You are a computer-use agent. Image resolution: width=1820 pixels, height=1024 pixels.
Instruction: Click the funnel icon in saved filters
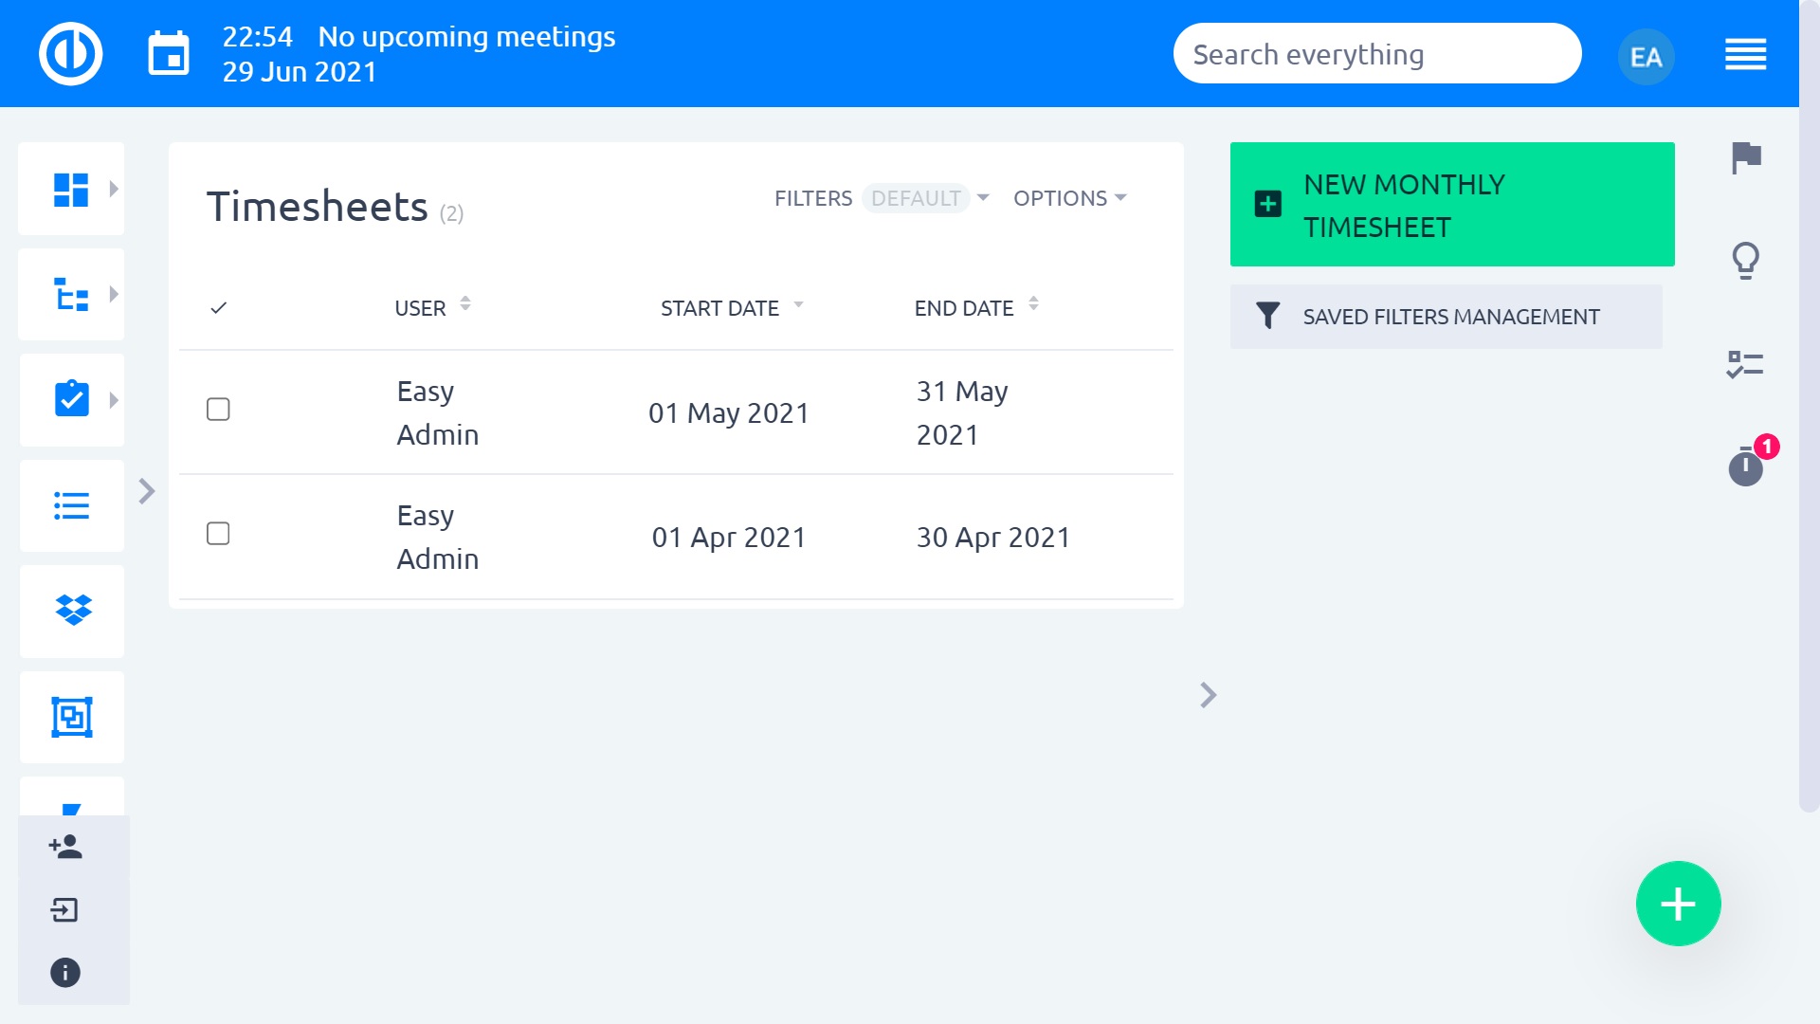1267,316
